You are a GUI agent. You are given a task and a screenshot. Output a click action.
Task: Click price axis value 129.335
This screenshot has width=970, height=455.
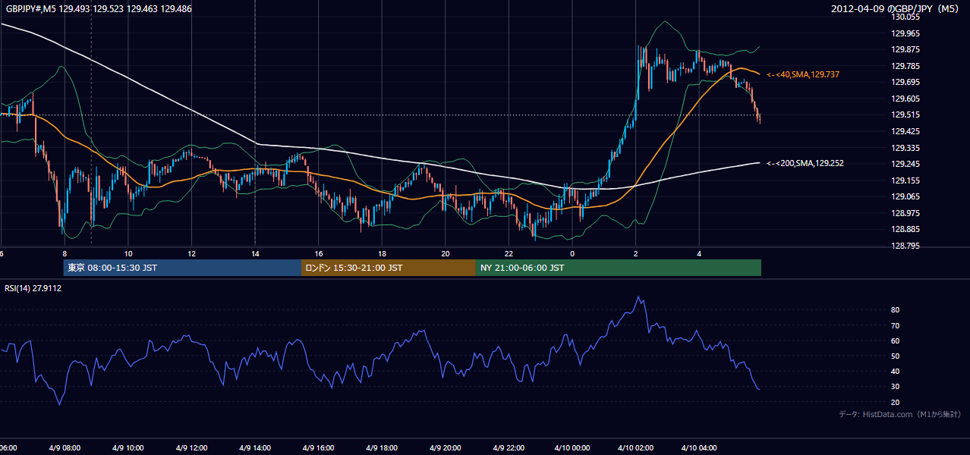point(906,148)
